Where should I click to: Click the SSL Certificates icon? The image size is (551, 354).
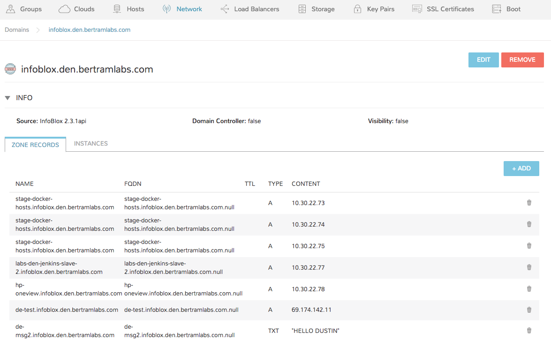coord(417,9)
